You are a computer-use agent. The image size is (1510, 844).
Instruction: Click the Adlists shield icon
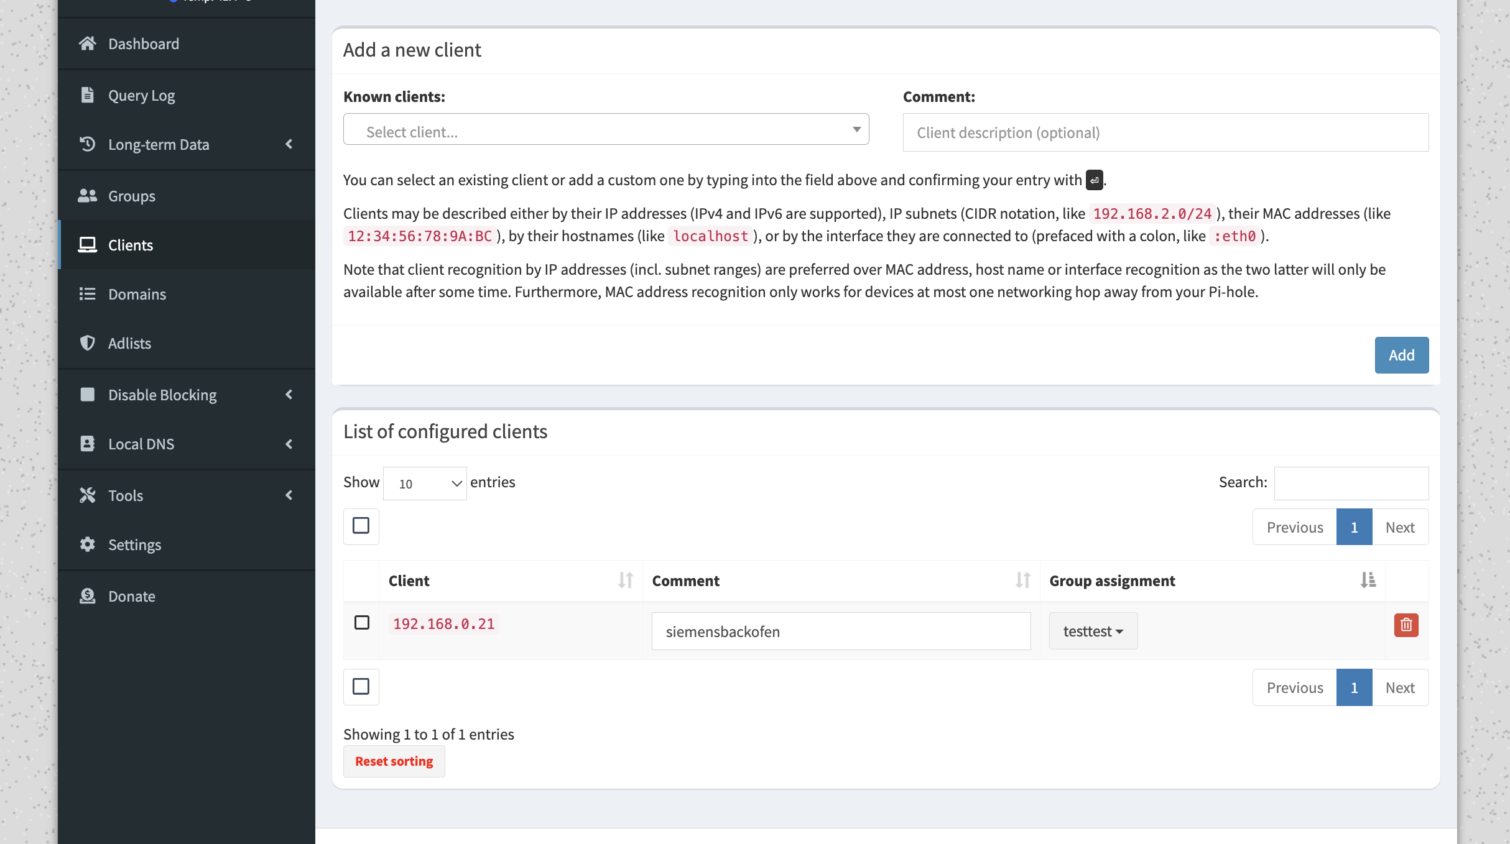pyautogui.click(x=88, y=343)
